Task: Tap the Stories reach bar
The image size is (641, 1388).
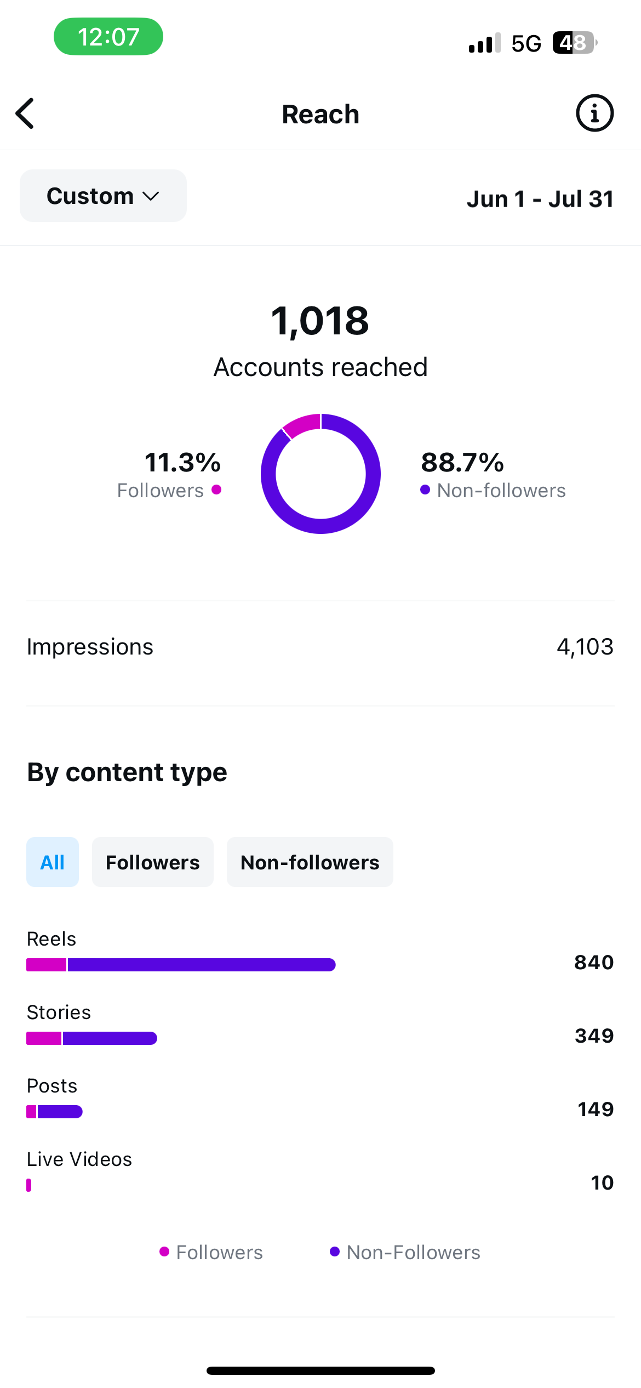Action: pyautogui.click(x=92, y=1038)
